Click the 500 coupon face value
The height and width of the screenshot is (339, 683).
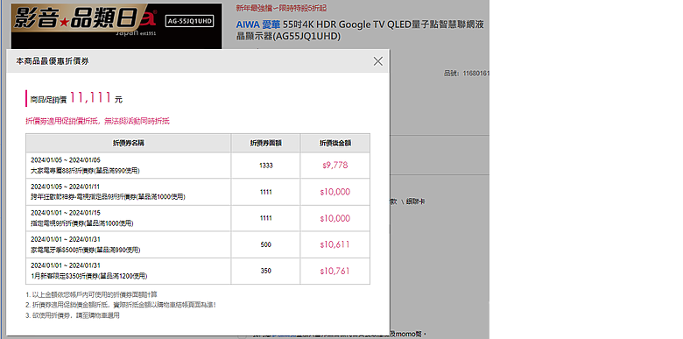pyautogui.click(x=265, y=245)
